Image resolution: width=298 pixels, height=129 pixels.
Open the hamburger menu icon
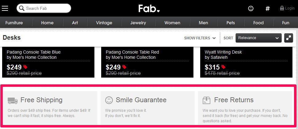[5, 8]
